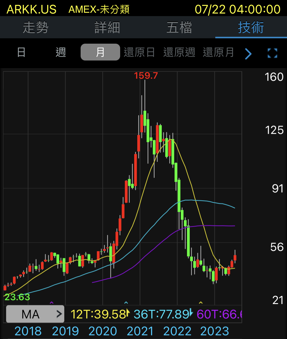Tap the 56 price axis label

click(277, 247)
